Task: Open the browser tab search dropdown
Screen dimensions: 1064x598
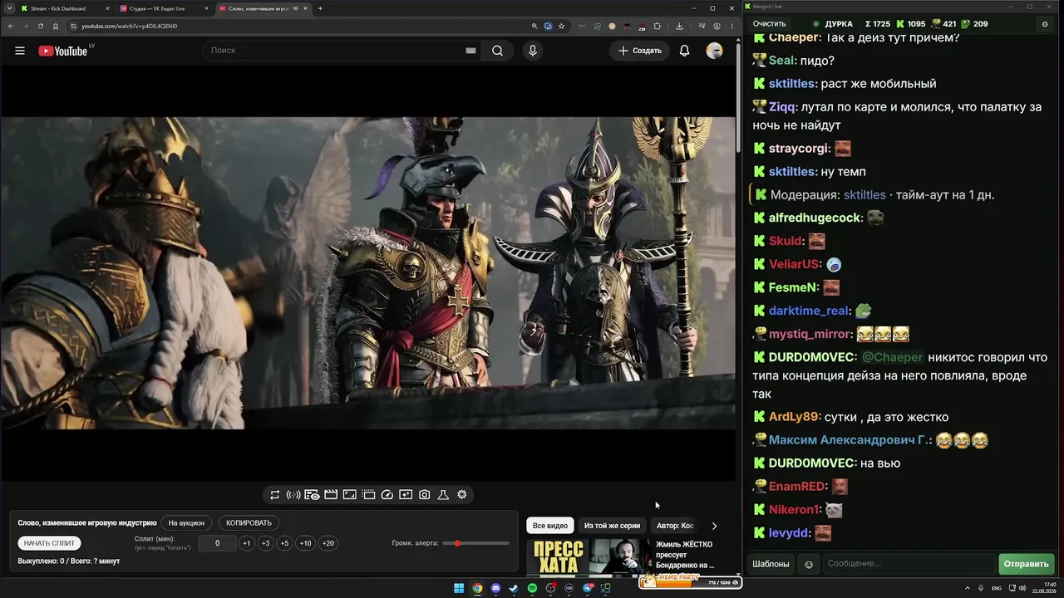Action: tap(10, 8)
